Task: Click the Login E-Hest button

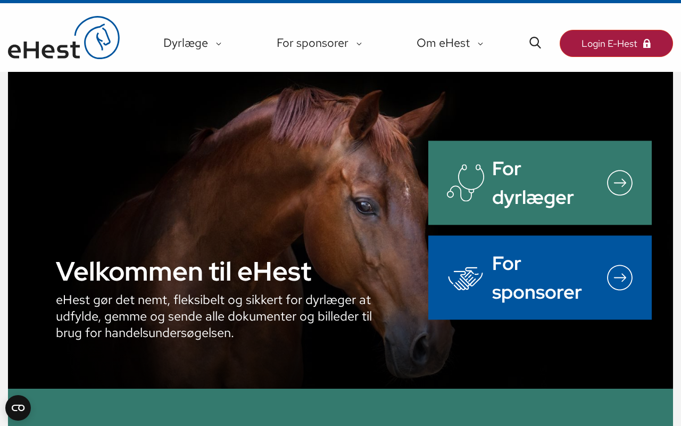Action: pos(616,44)
